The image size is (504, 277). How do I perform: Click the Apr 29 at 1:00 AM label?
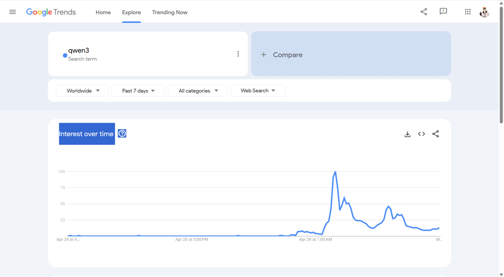click(315, 239)
